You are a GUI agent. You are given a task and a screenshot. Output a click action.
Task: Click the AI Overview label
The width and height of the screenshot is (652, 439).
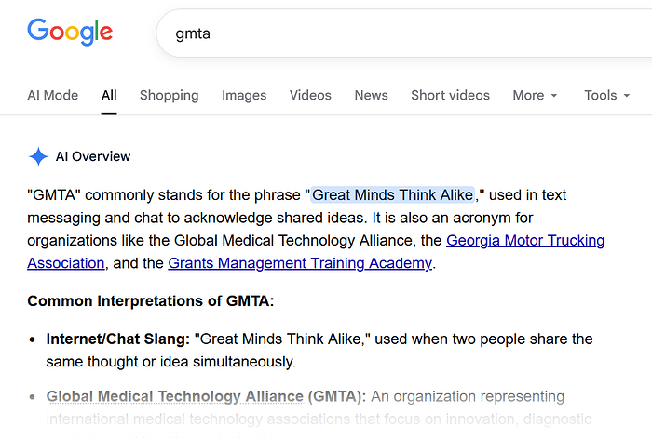[93, 156]
